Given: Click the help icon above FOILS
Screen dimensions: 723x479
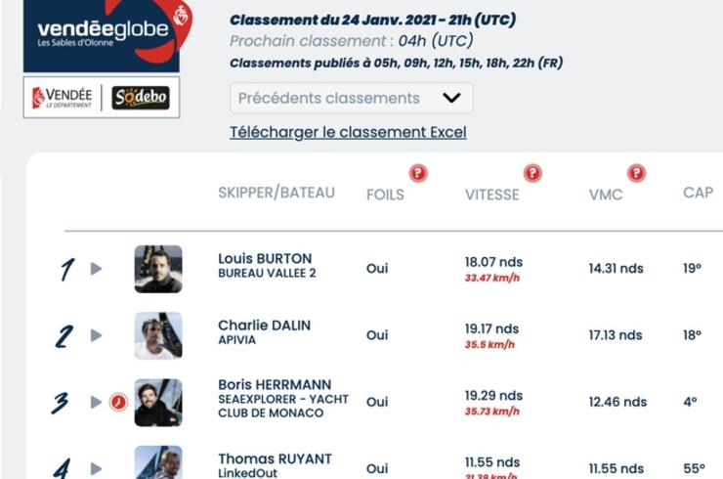Looking at the screenshot, I should 418,174.
